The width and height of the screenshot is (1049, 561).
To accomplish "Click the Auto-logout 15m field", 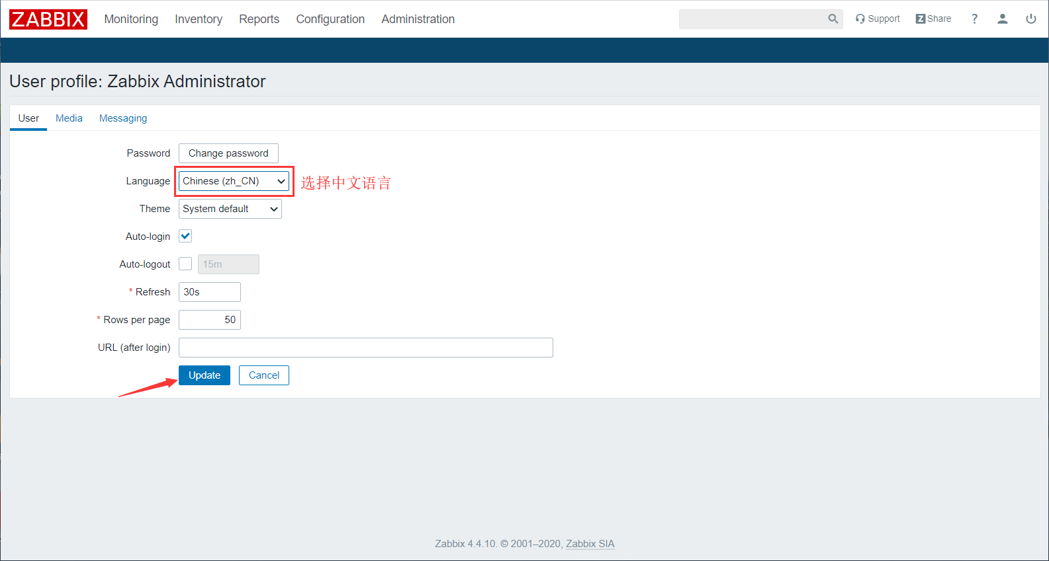I will (x=228, y=264).
